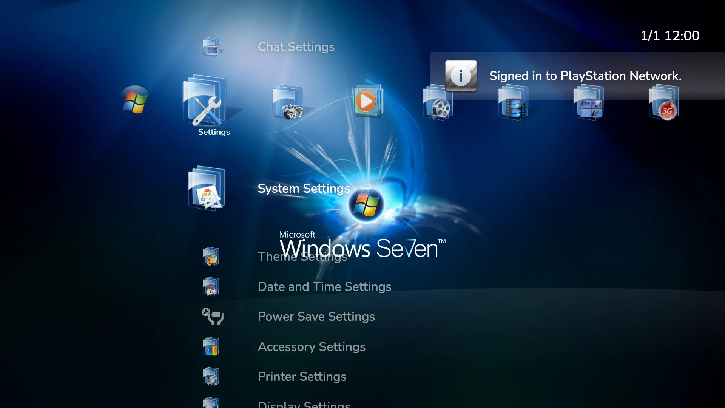Select Theme Settings menu entry
725x408 pixels.
click(302, 257)
